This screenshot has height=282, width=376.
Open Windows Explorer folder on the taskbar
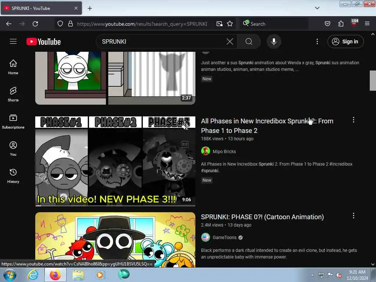click(x=78, y=275)
